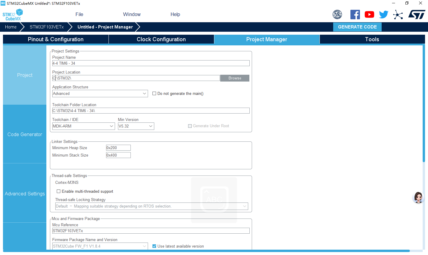Switch to the Clock Configuration tab

161,39
